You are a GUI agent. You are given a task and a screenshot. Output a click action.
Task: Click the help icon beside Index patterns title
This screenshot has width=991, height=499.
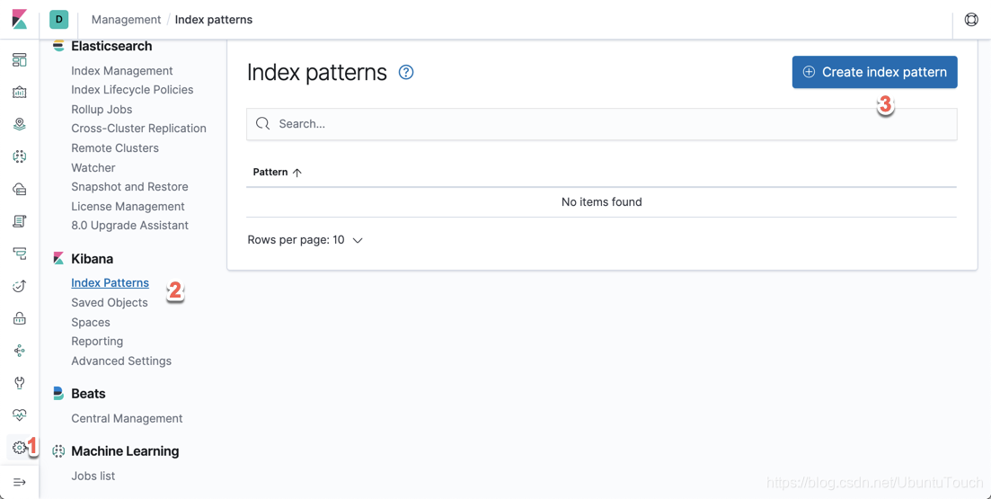406,72
